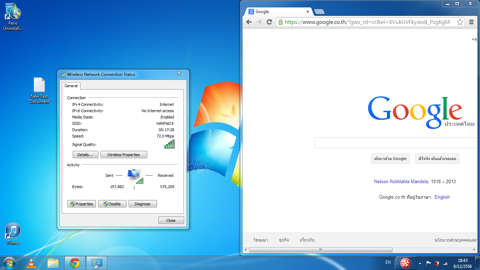Click the Chrome horizontal scrollbar thumb
Screen dimensions: 480x270
point(320,250)
